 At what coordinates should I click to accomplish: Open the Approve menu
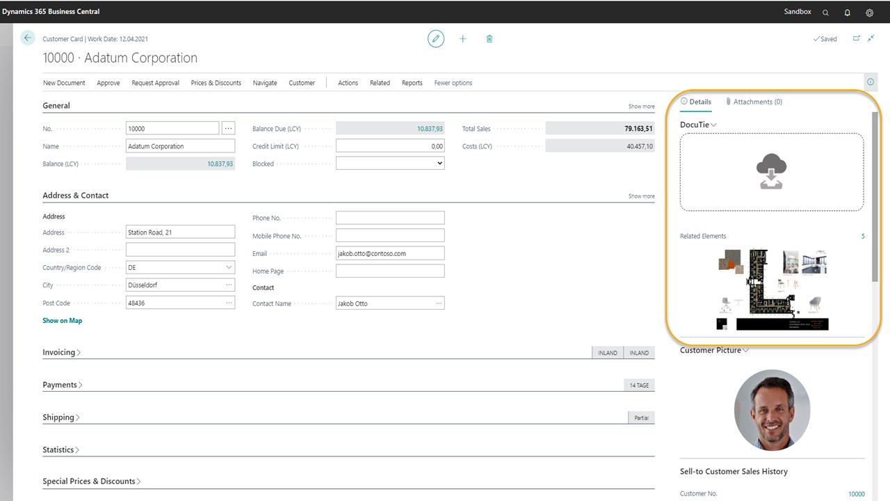pyautogui.click(x=108, y=83)
